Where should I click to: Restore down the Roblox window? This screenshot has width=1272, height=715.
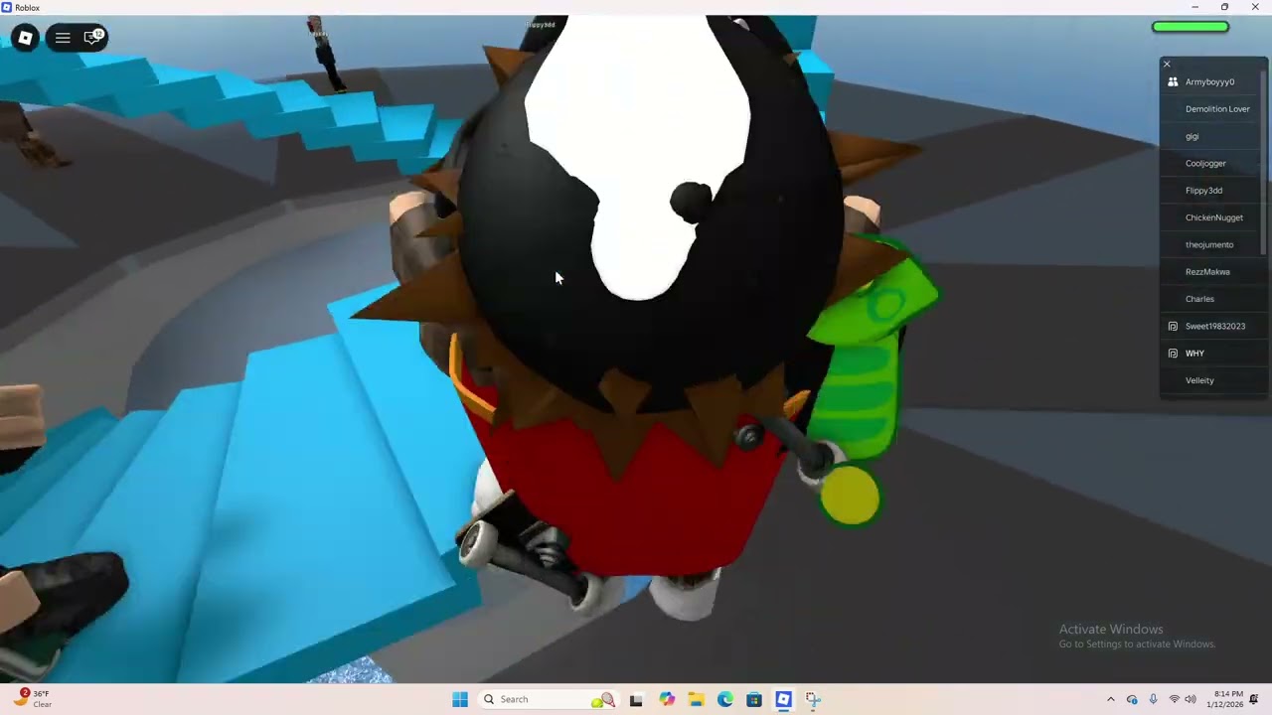click(x=1224, y=7)
